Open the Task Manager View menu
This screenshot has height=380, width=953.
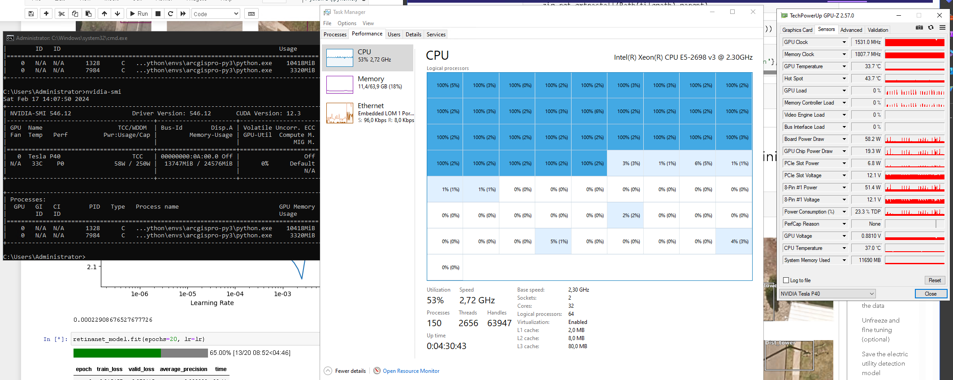click(x=368, y=23)
